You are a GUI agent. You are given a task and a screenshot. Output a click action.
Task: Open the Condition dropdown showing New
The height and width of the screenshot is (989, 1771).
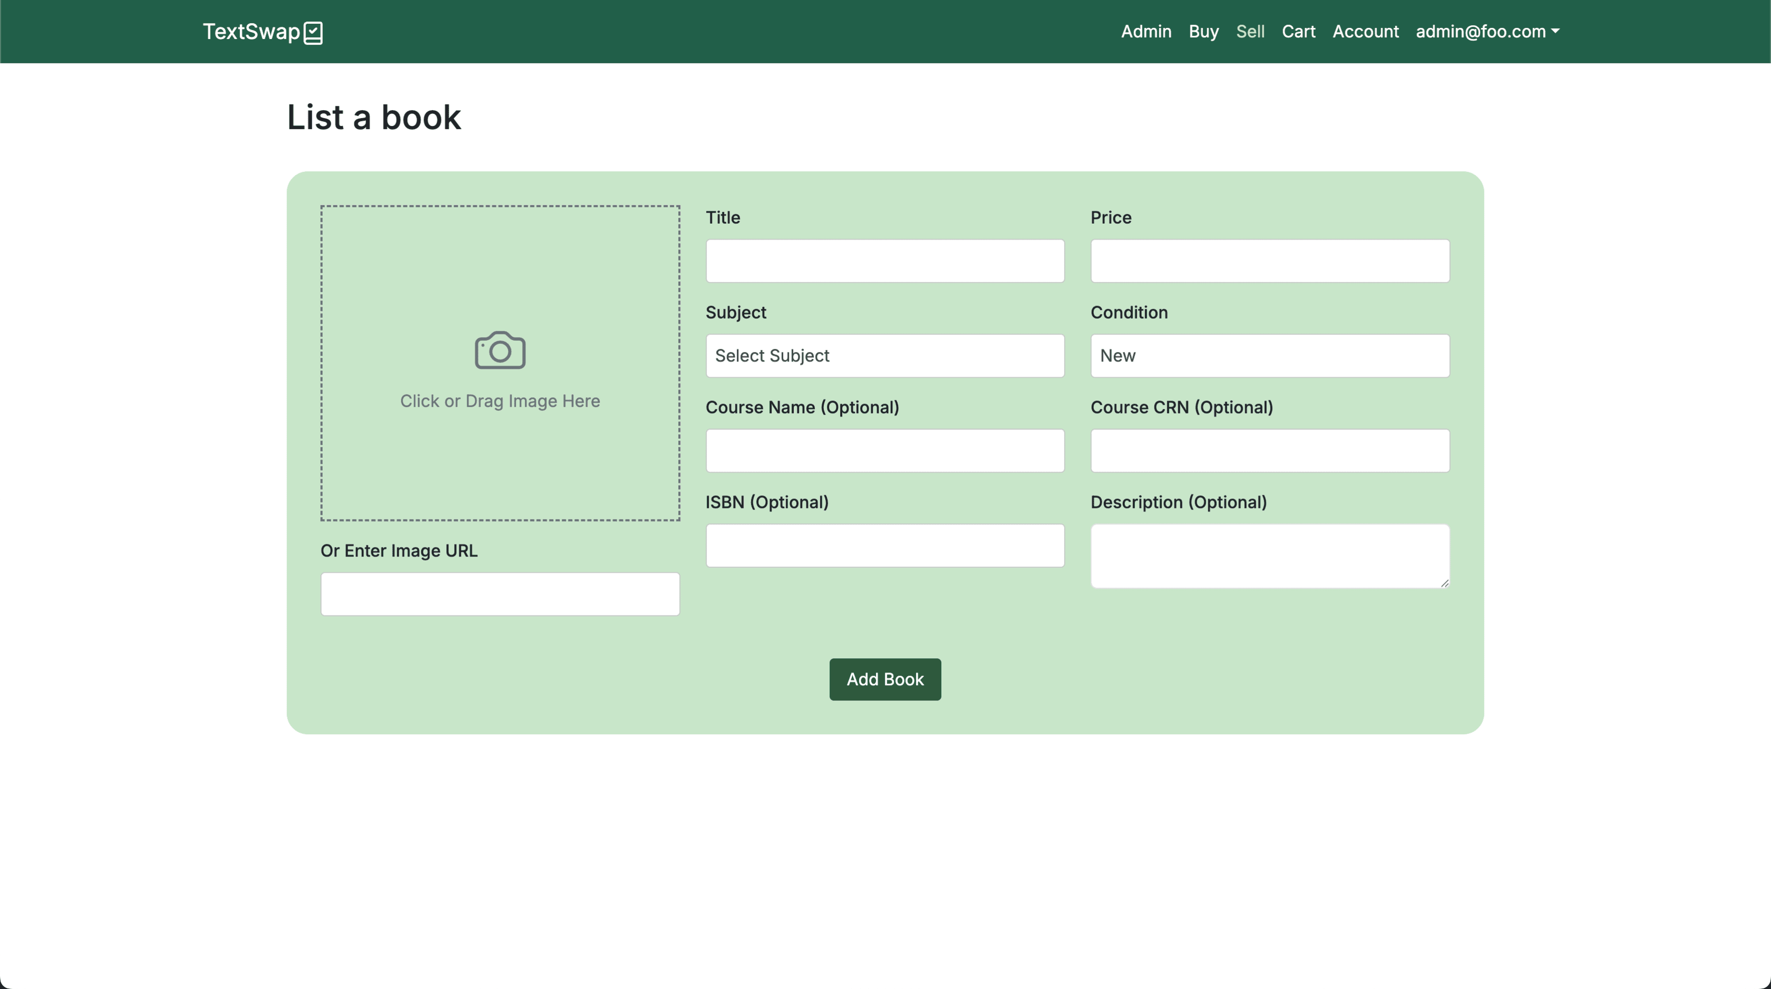tap(1269, 356)
